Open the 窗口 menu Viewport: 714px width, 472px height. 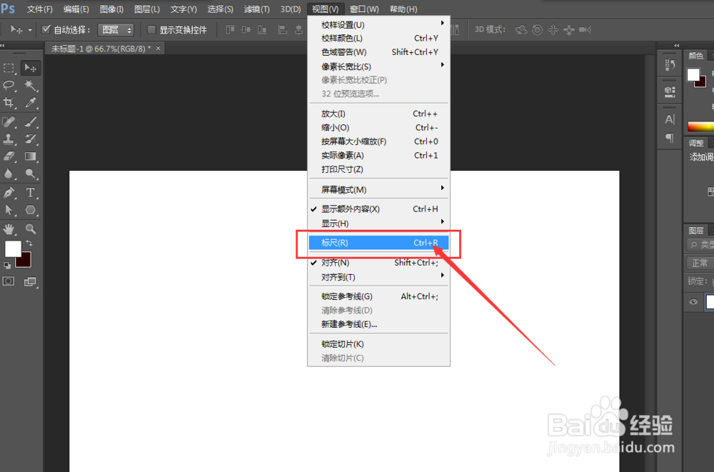[363, 9]
